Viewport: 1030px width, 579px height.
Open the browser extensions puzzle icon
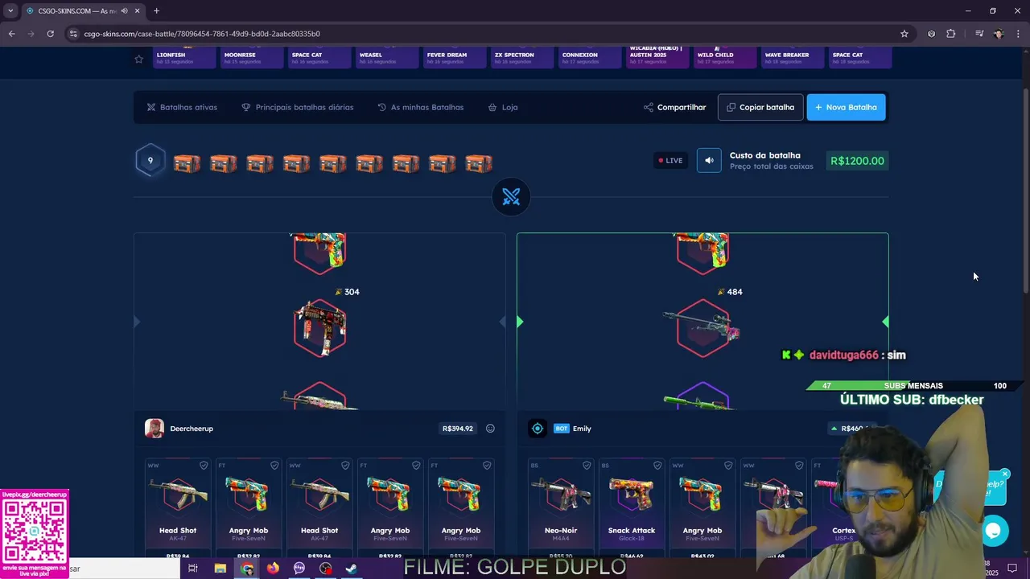tap(951, 34)
